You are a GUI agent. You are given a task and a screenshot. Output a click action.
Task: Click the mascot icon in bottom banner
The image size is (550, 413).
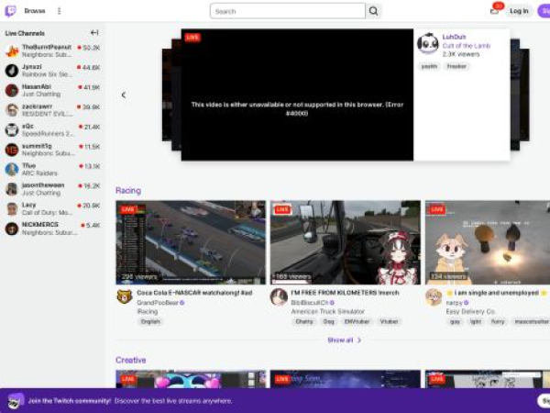point(15,401)
